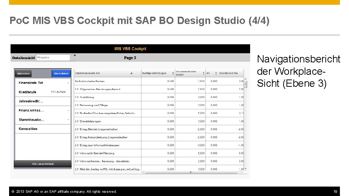The image size is (349, 196).
Task: Click Bedarf value 4,000 in LV Ausbildung row
Action: (x=201, y=97)
